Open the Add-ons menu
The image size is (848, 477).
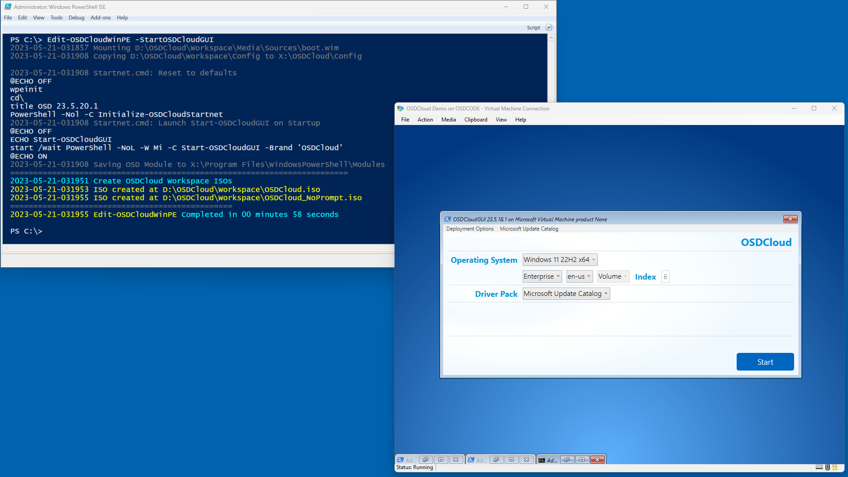click(100, 18)
